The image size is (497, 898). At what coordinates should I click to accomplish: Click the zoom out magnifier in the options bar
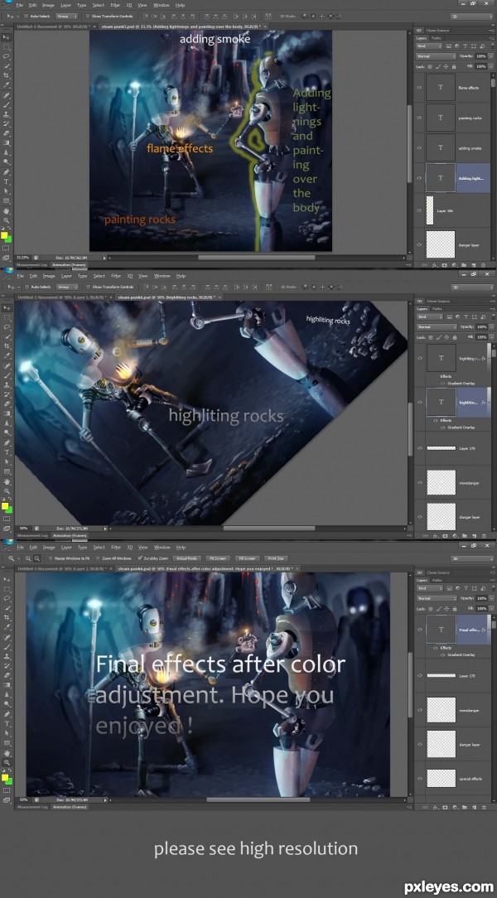(37, 558)
